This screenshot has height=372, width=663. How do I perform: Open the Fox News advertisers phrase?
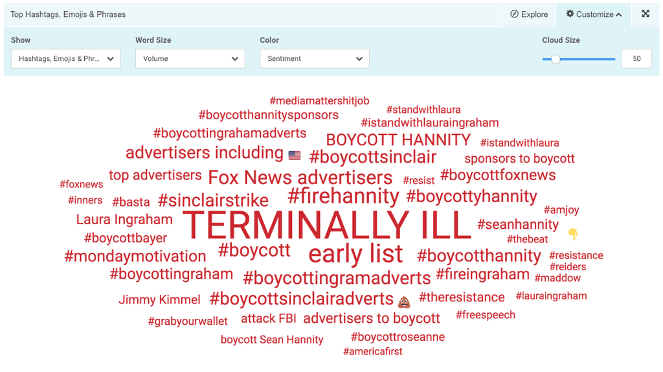coord(300,177)
